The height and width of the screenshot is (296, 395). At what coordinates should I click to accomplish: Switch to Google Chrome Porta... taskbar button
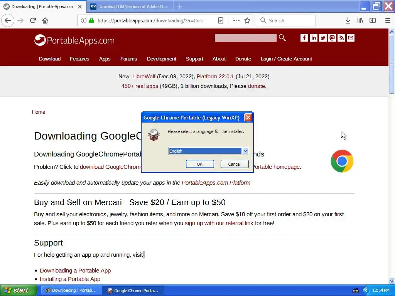(x=133, y=291)
